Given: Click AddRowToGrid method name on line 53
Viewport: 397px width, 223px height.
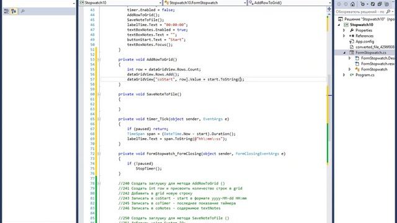Looking at the screenshot, I should [x=161, y=59].
